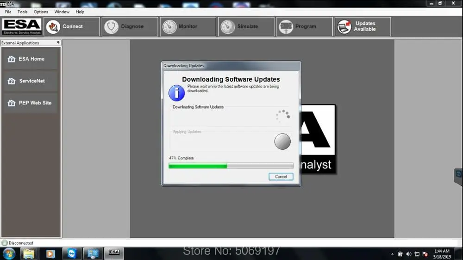
Task: Click the blue information icon in dialog
Action: click(x=176, y=93)
